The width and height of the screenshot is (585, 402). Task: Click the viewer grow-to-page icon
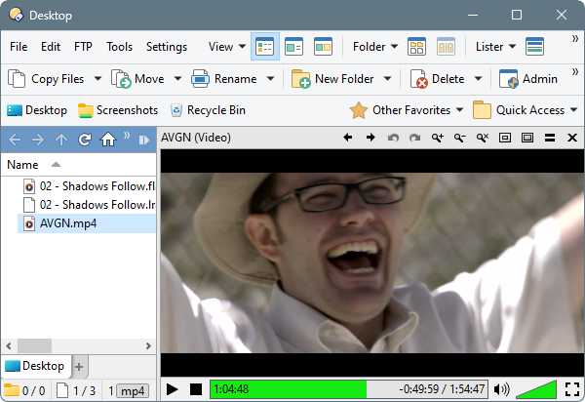coord(527,138)
